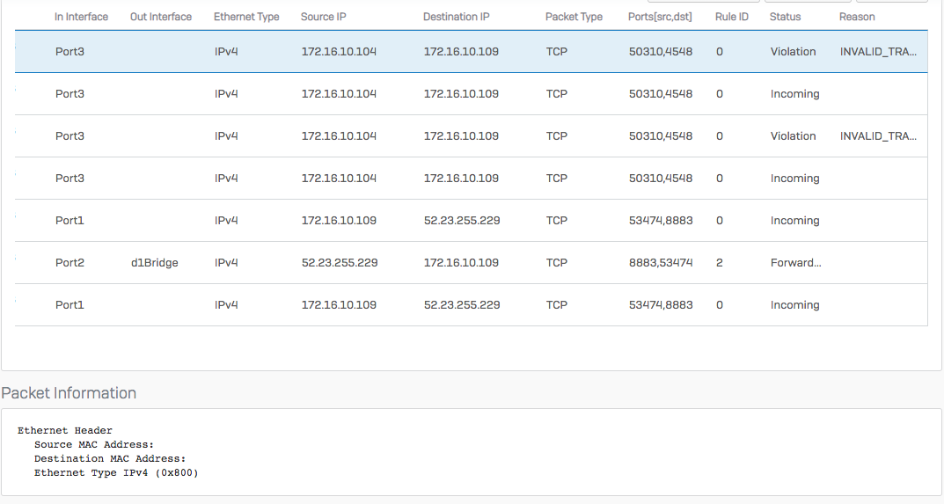
Task: Click the INVALID_TRA... reason in the third row
Action: [x=877, y=136]
